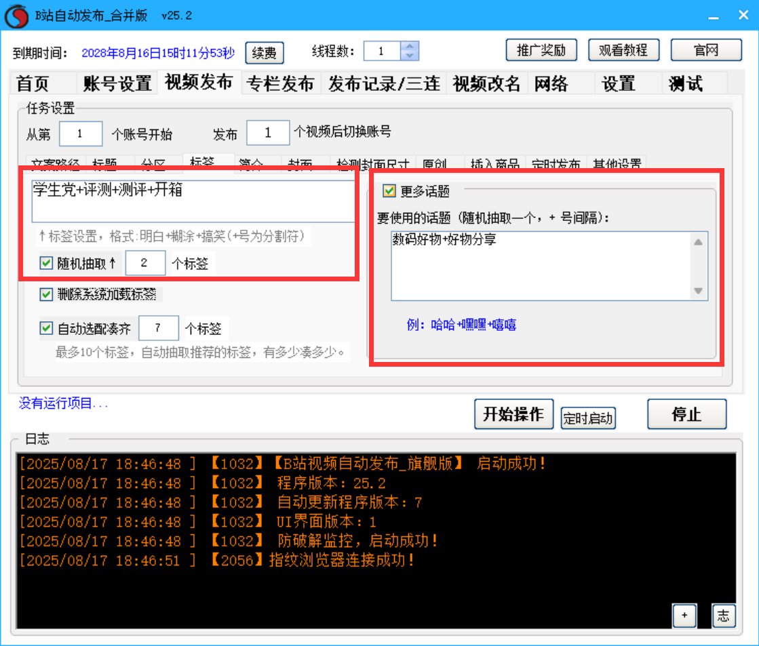Click the hint text 最多10个标签
The width and height of the screenshot is (759, 646).
click(x=201, y=352)
